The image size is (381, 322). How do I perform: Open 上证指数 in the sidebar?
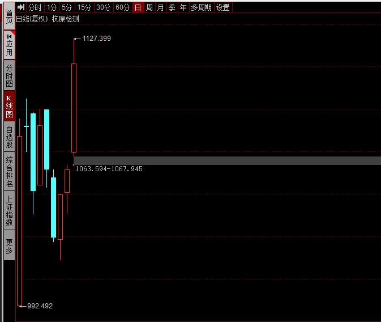[x=9, y=210]
